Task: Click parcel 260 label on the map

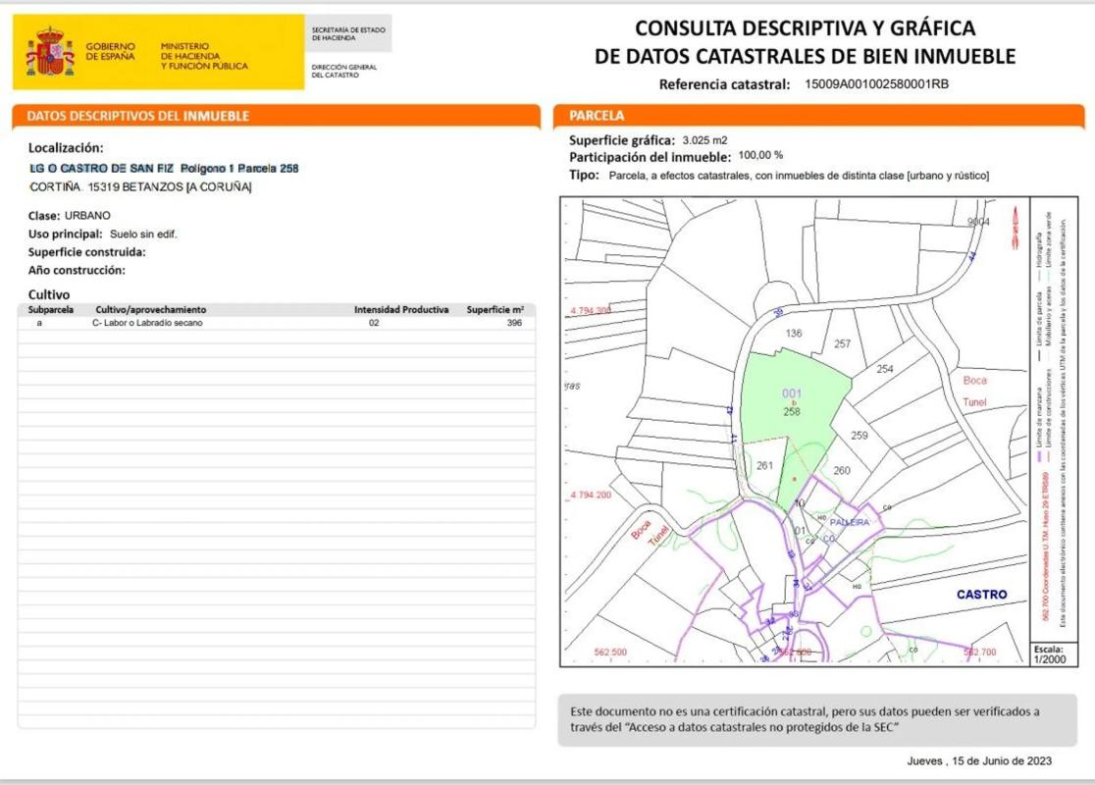Action: (842, 471)
